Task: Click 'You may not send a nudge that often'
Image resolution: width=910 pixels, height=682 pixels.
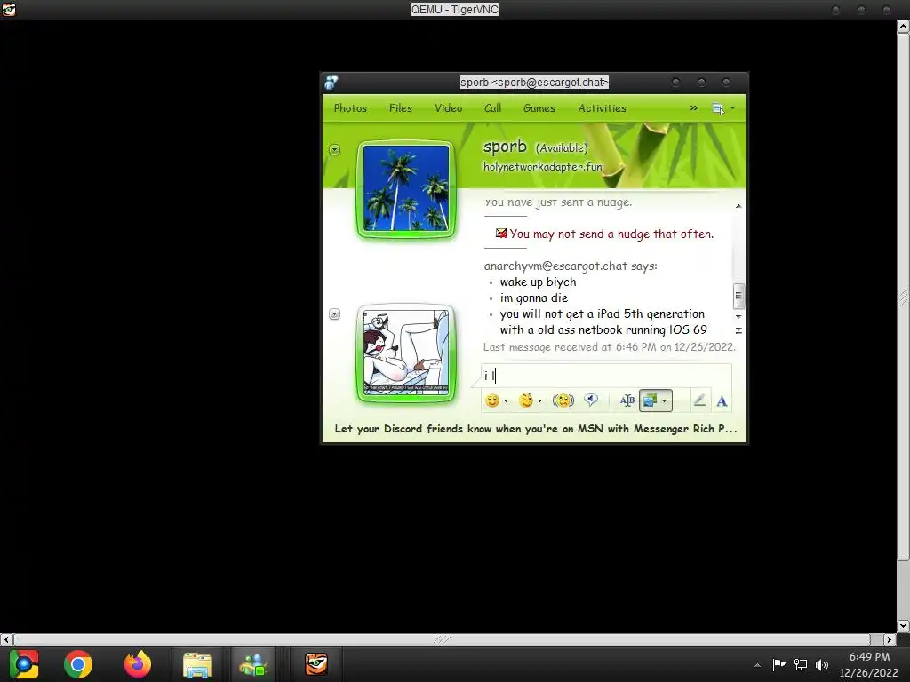Action: 611,234
